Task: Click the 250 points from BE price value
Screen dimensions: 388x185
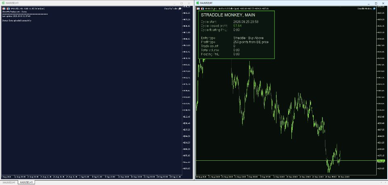Action: coord(251,42)
